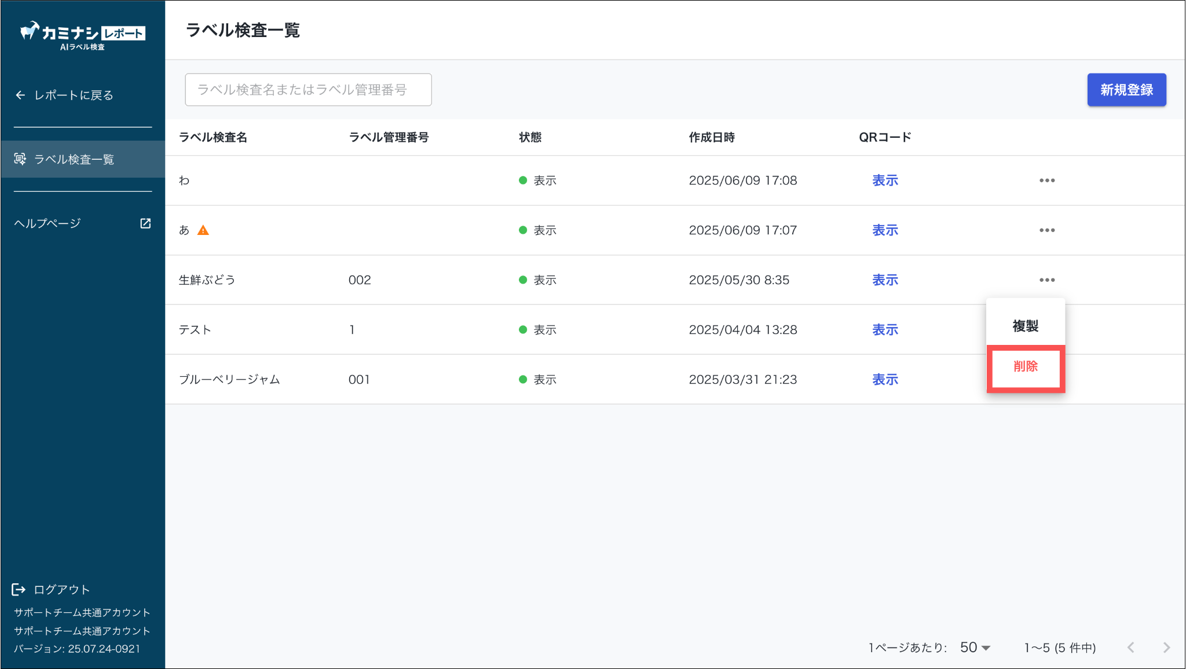Click the external link icon beside ヘルプページ
This screenshot has width=1186, height=669.
pyautogui.click(x=145, y=223)
